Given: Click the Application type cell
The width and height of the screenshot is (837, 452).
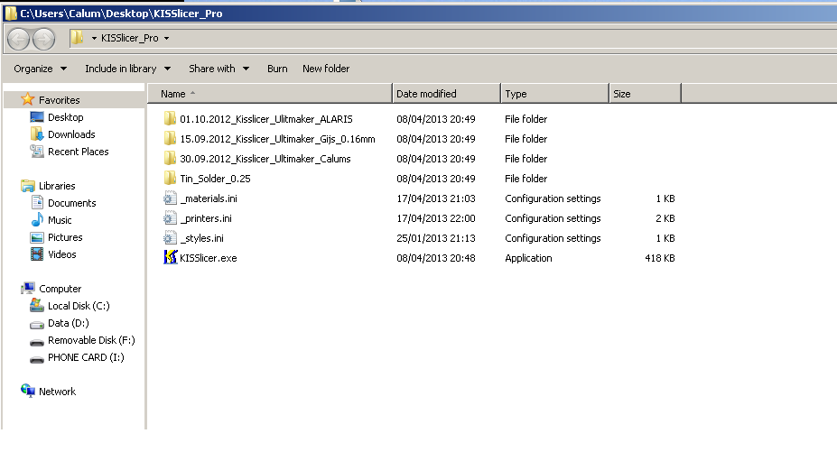Looking at the screenshot, I should [x=528, y=258].
